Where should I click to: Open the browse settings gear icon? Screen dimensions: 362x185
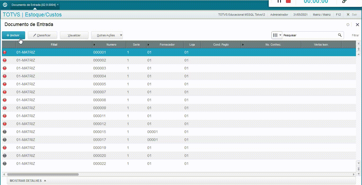click(x=348, y=25)
